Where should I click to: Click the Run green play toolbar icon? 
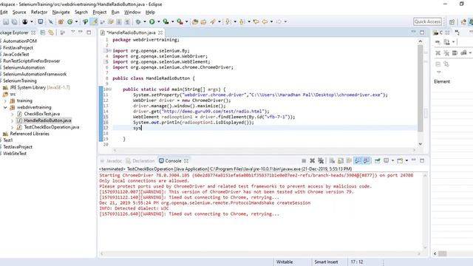152,21
